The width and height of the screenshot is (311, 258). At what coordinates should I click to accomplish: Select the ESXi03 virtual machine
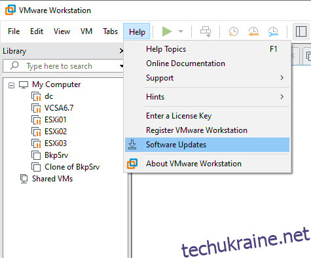56,143
